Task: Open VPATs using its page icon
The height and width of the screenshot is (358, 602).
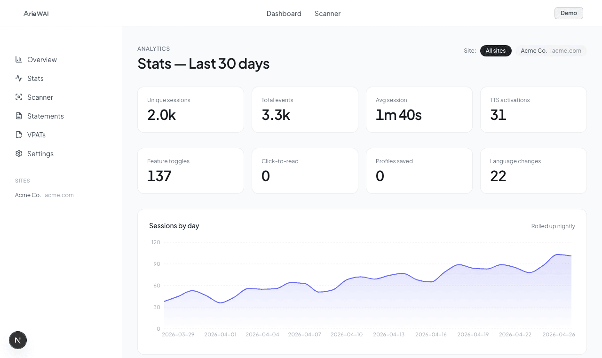Action: pos(18,135)
